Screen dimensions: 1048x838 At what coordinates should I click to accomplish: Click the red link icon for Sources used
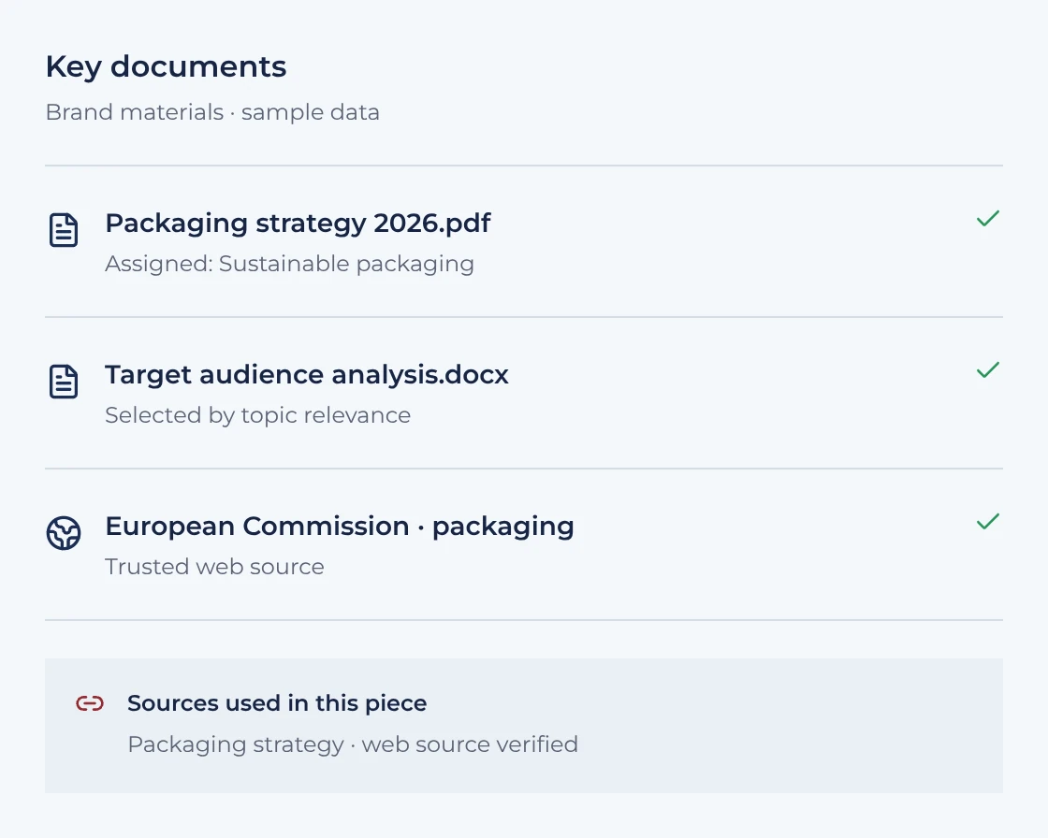[90, 703]
